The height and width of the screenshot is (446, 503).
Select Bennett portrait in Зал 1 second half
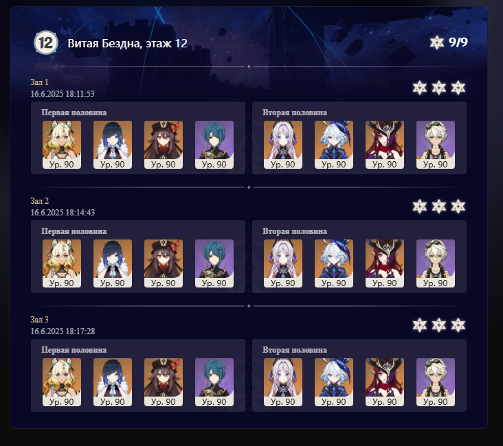click(x=435, y=145)
